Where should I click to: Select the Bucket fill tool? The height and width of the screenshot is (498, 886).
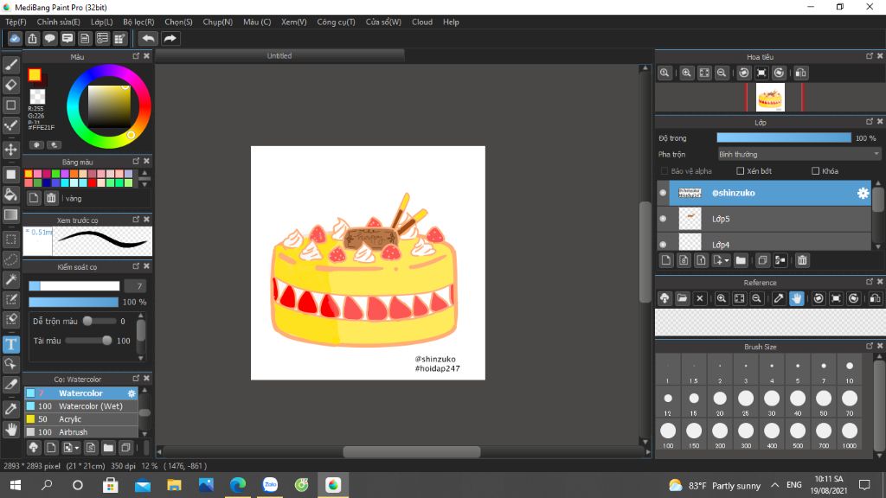[11, 195]
